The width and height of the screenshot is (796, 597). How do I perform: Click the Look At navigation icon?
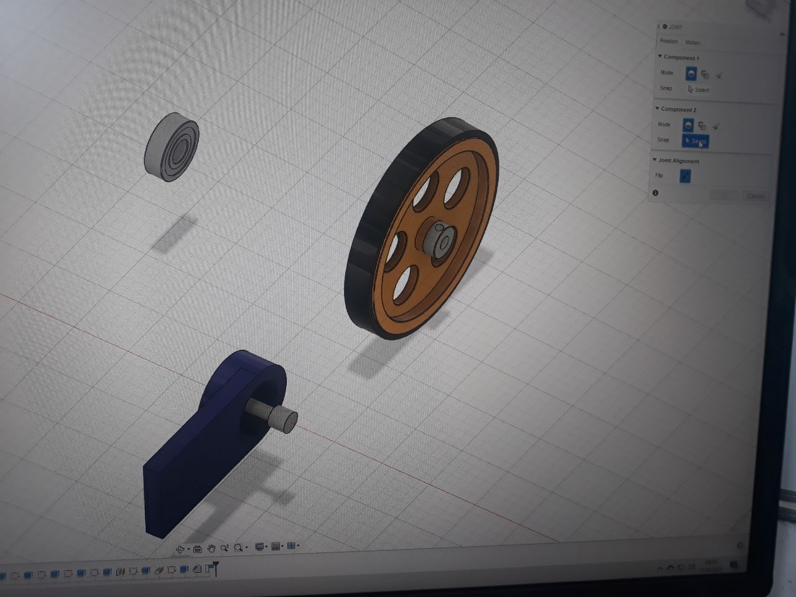198,549
